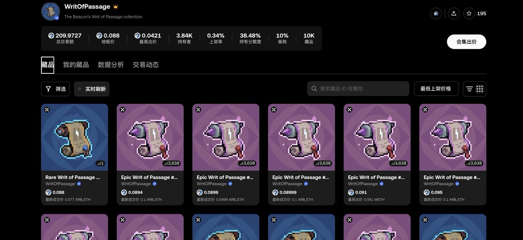Switch to list view layout icon
523x240 pixels.
coord(469,89)
